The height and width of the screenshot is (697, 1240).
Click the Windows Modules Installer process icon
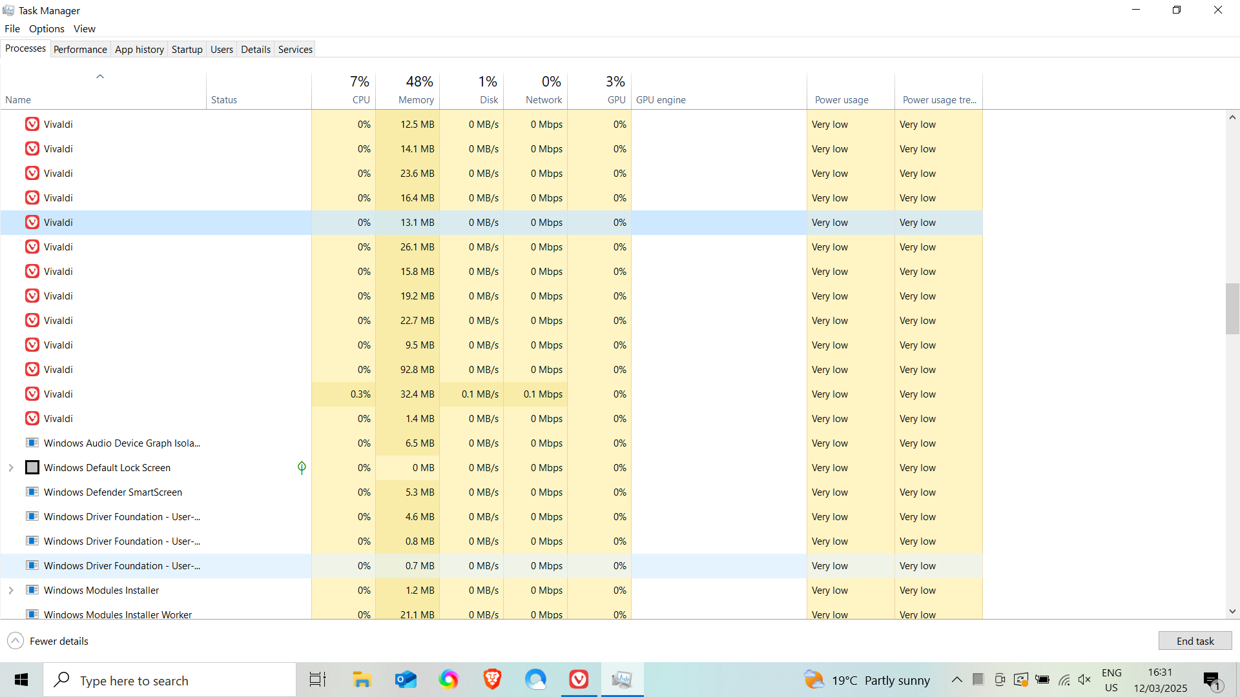pyautogui.click(x=32, y=590)
